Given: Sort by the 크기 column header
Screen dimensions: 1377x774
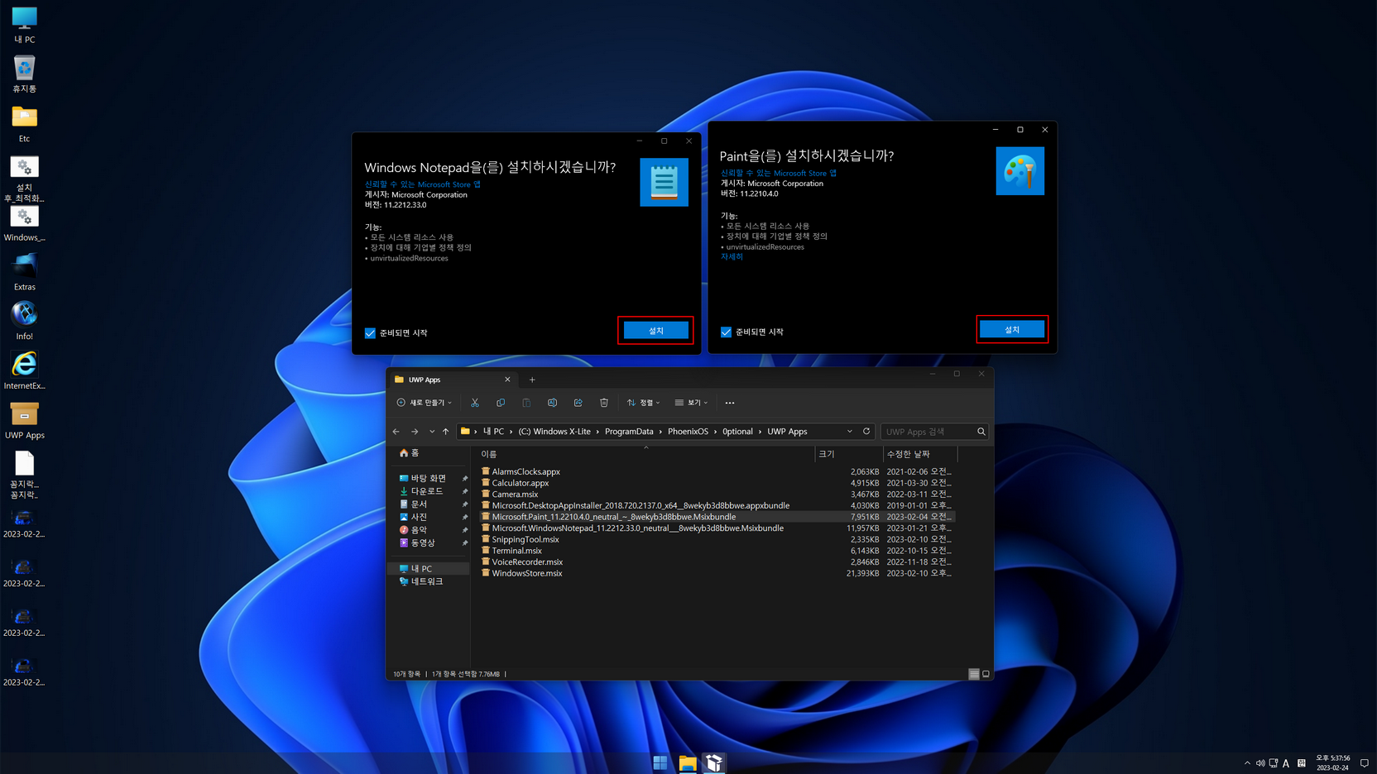Looking at the screenshot, I should tap(848, 454).
